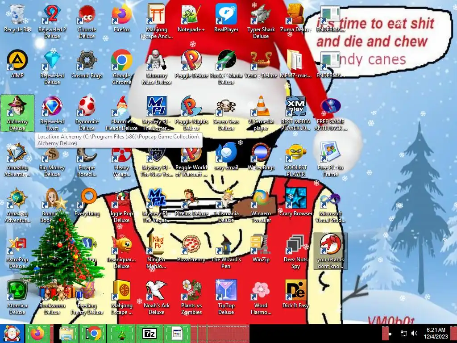This screenshot has width=457, height=343.
Task: Open the 7-Zip taskbar button
Action: coord(149,334)
